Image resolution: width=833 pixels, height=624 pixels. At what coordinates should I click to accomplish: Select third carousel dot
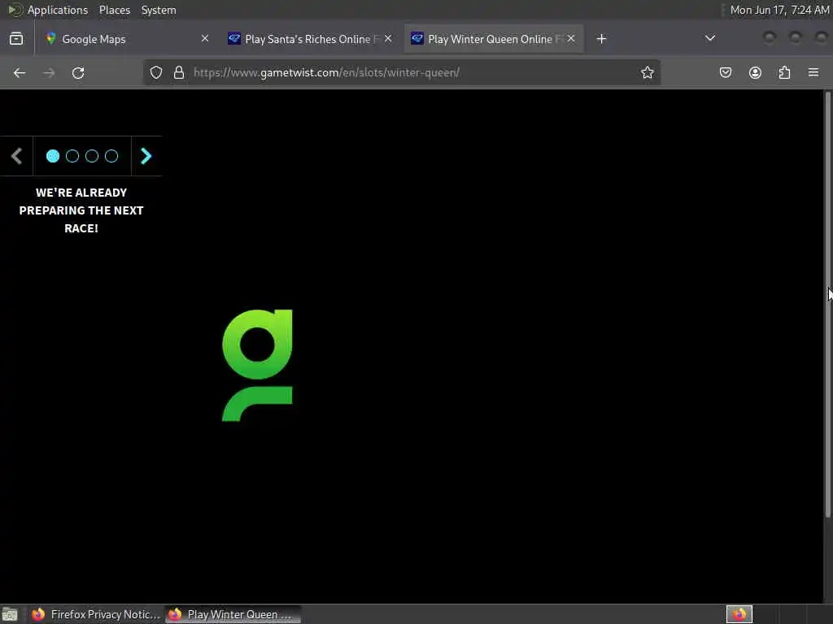[x=92, y=156]
